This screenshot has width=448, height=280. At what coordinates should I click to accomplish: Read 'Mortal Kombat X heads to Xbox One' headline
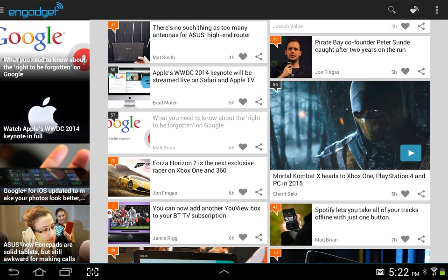pyautogui.click(x=349, y=180)
